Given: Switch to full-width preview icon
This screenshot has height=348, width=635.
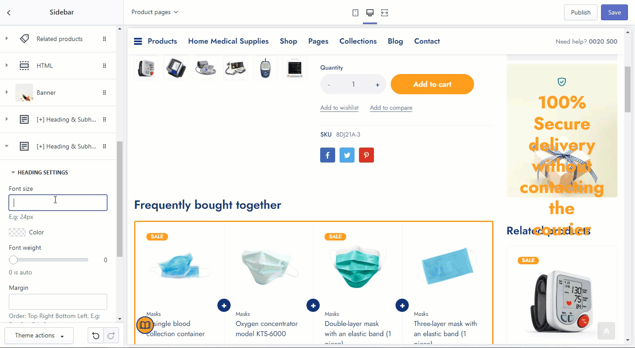Looking at the screenshot, I should pos(385,13).
